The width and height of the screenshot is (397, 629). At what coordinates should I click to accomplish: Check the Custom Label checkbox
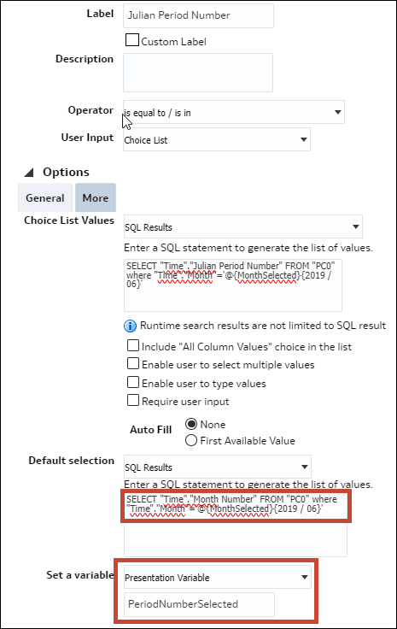pos(131,40)
